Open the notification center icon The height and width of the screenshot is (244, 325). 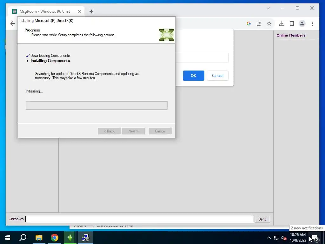[x=315, y=238]
